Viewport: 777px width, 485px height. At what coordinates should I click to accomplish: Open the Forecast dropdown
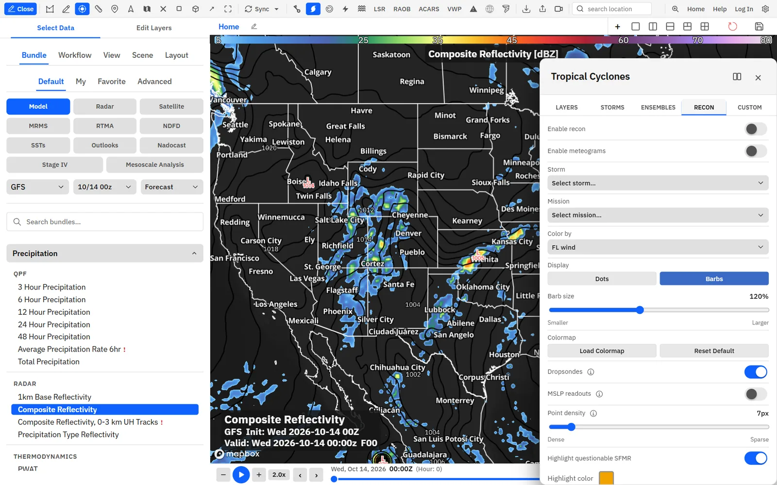(172, 187)
